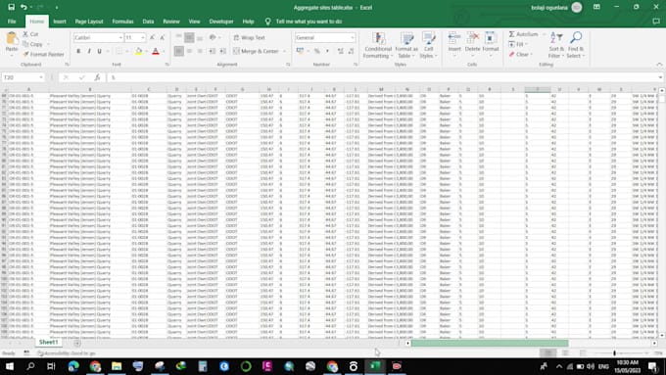Switch to the Insert tab
This screenshot has height=375, width=666.
[60, 22]
